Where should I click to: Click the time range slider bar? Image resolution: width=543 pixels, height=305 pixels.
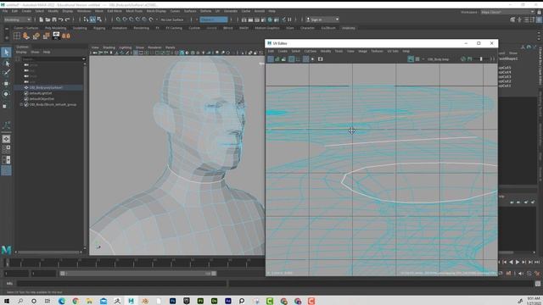(137, 273)
